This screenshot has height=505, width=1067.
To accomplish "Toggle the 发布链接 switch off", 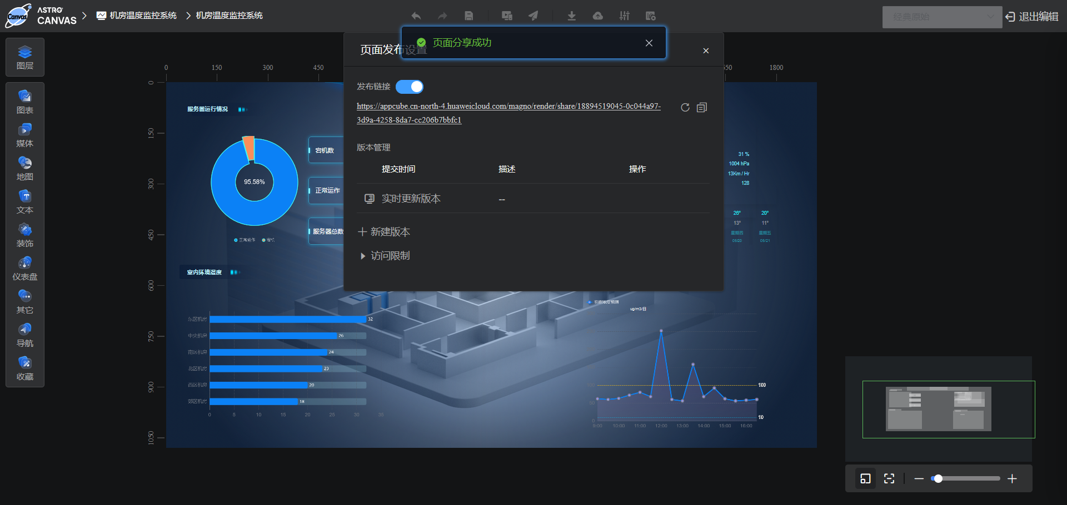I will [410, 87].
